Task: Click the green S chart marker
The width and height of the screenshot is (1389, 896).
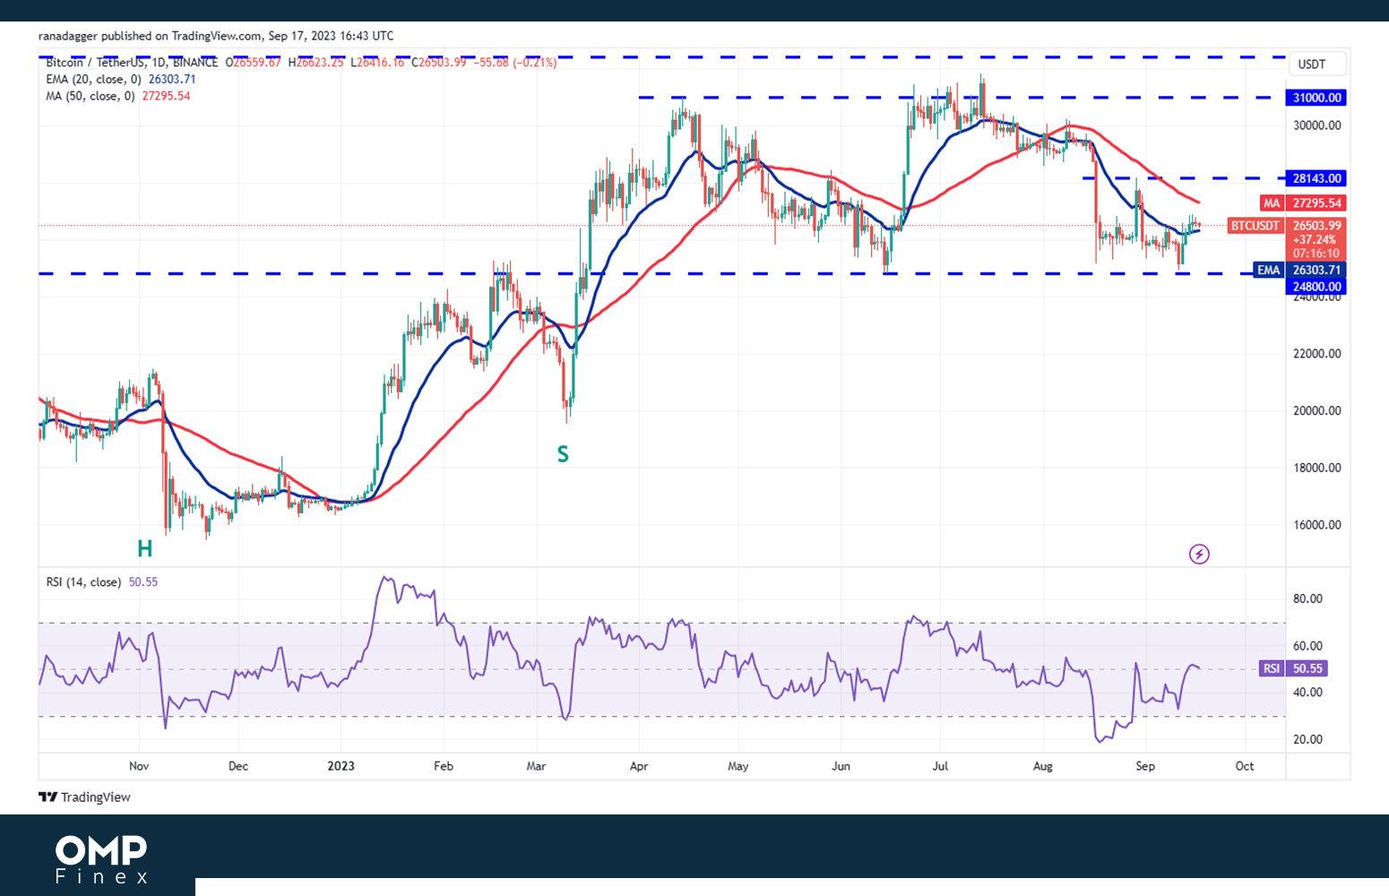Action: pyautogui.click(x=563, y=454)
